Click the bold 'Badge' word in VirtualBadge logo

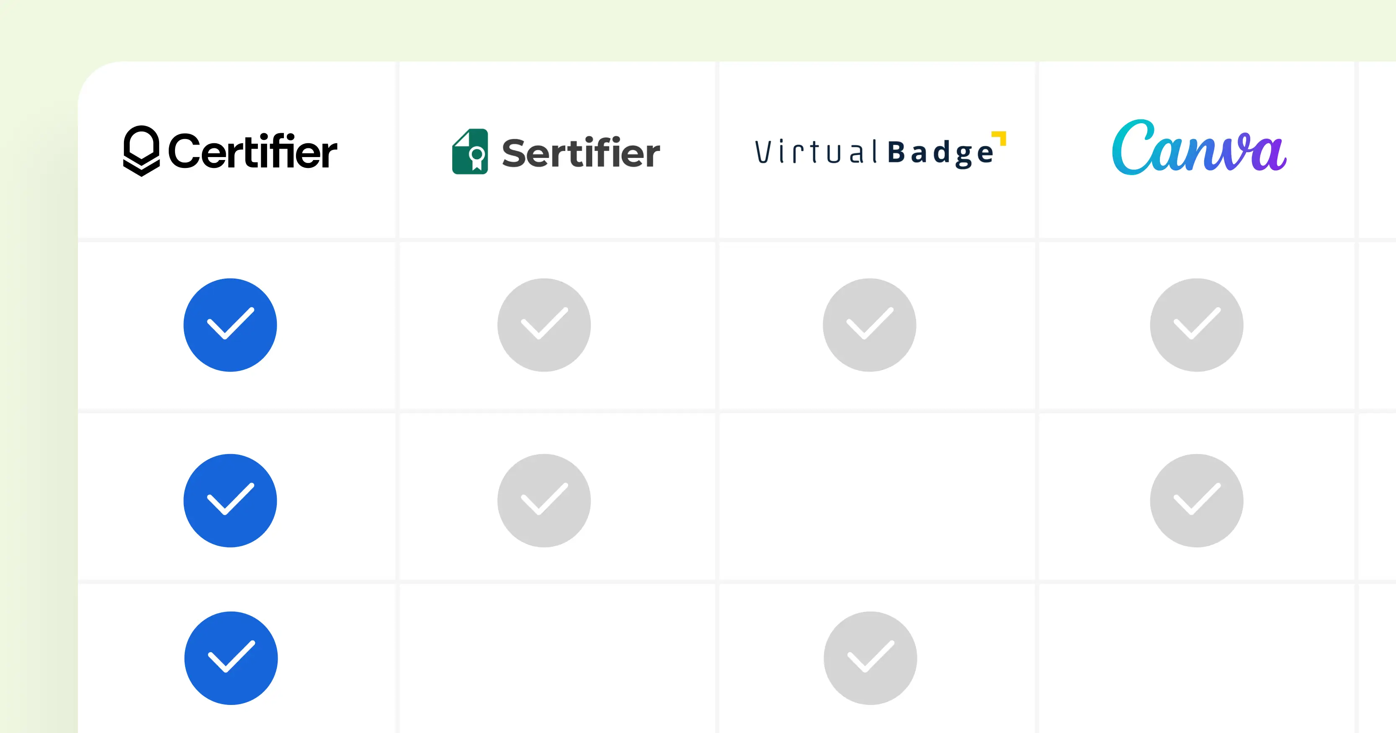click(x=941, y=153)
